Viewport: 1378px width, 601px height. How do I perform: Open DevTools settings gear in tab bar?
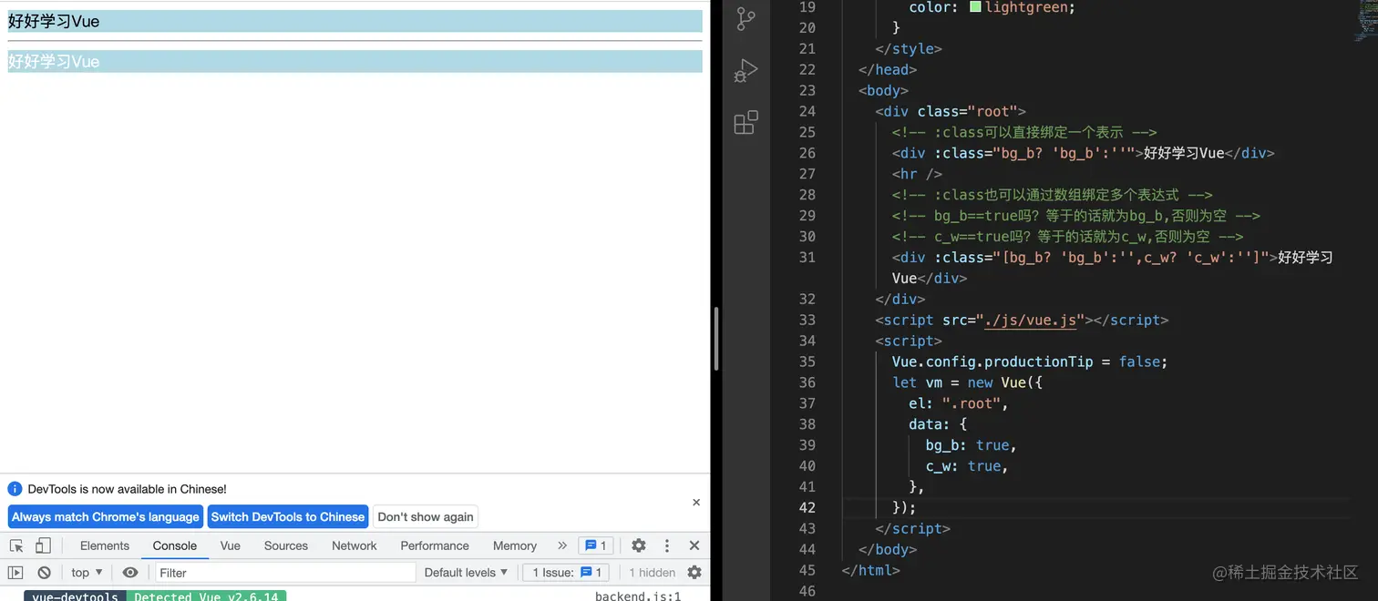point(639,545)
